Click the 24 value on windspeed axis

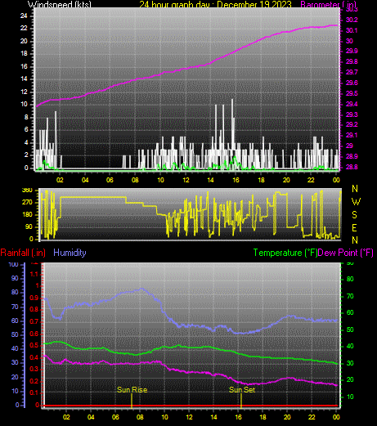pos(24,16)
